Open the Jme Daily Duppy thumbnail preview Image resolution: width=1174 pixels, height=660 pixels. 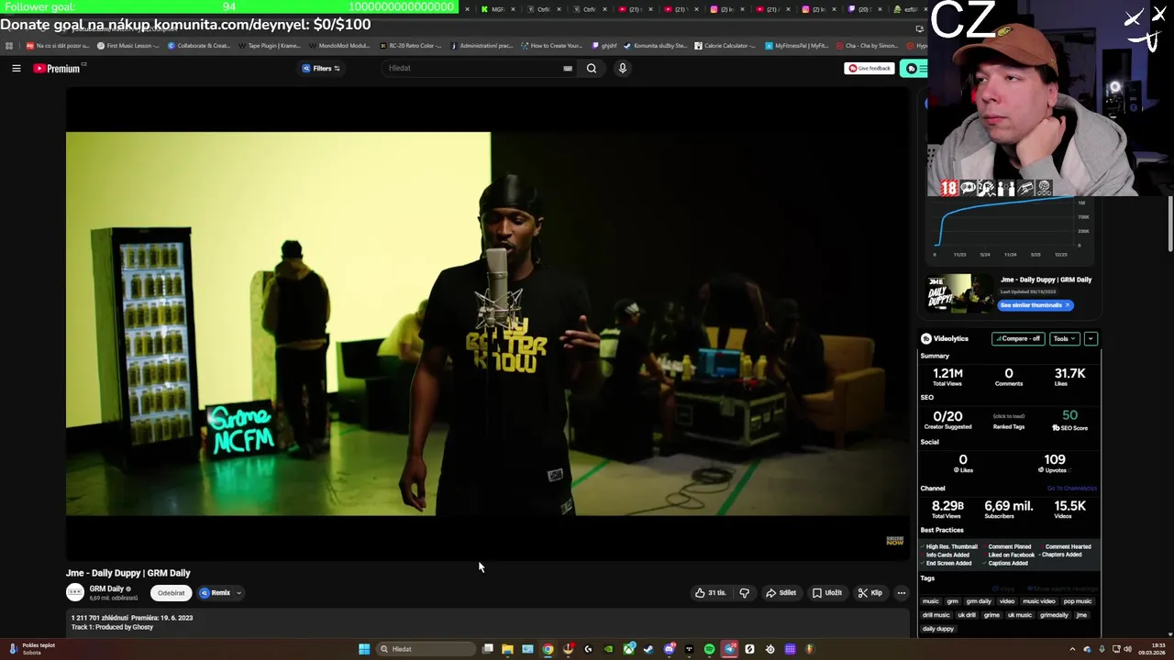pos(959,293)
